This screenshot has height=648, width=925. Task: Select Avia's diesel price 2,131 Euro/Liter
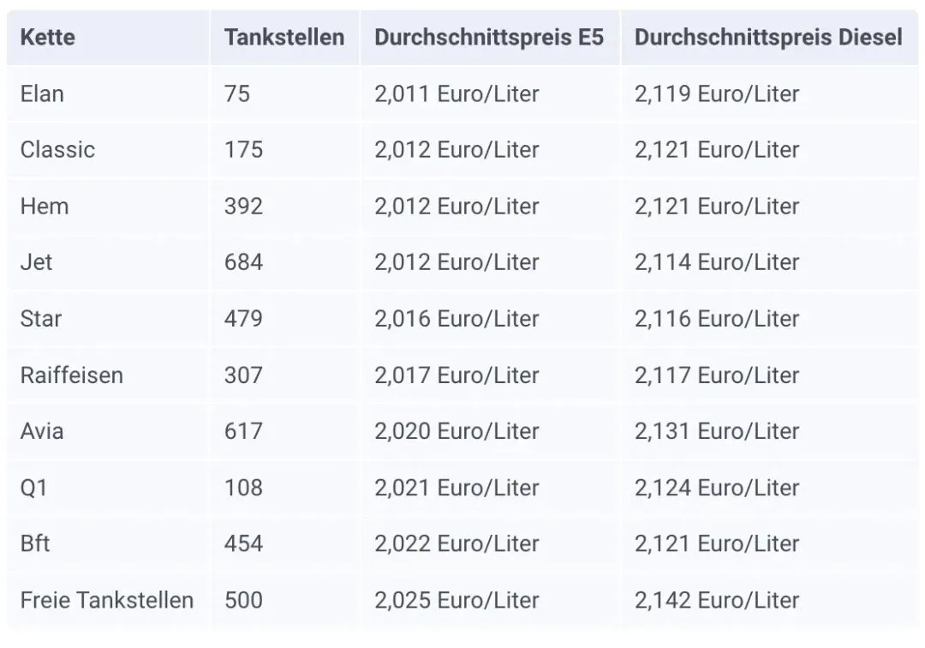pos(717,431)
